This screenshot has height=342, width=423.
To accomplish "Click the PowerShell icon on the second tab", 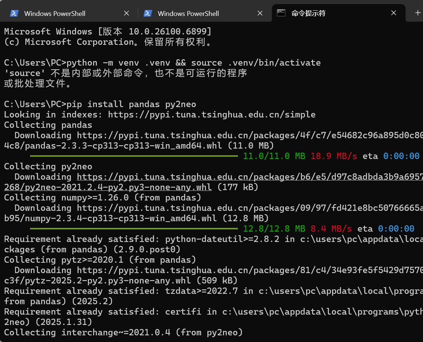I will coord(148,13).
